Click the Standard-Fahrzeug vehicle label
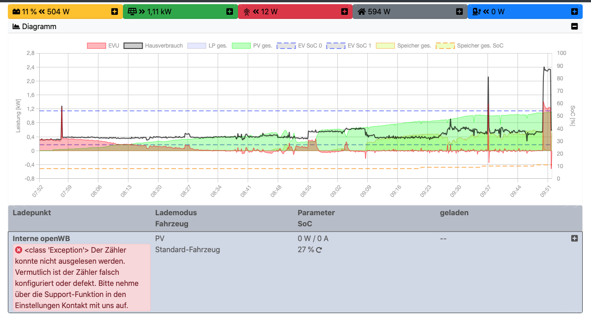Viewport: 591px width, 321px height. pyautogui.click(x=187, y=249)
